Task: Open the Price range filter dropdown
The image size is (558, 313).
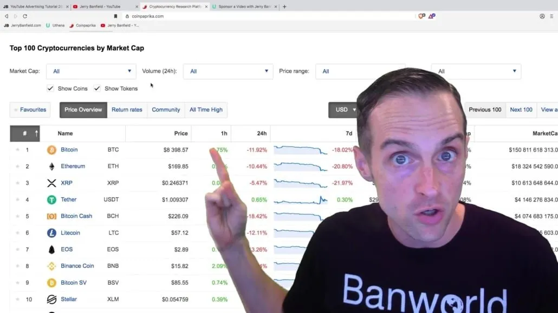Action: coord(360,71)
